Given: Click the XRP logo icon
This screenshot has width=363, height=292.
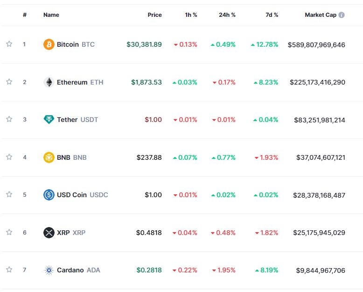Looking at the screenshot, I should click(x=49, y=233).
